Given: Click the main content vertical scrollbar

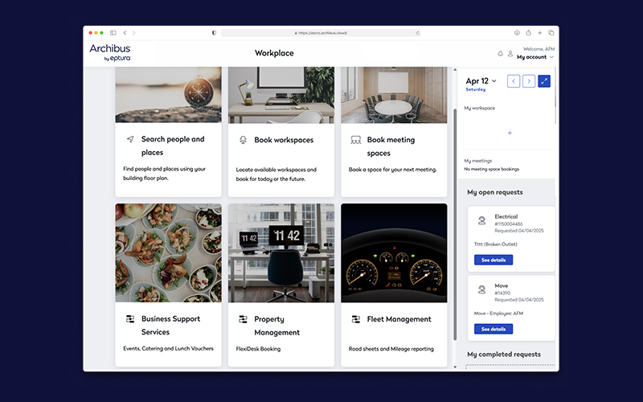Looking at the screenshot, I should 455,224.
